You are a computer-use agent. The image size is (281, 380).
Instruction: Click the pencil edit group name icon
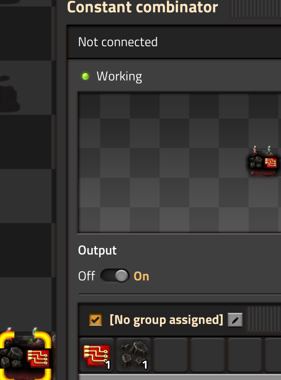click(x=235, y=320)
